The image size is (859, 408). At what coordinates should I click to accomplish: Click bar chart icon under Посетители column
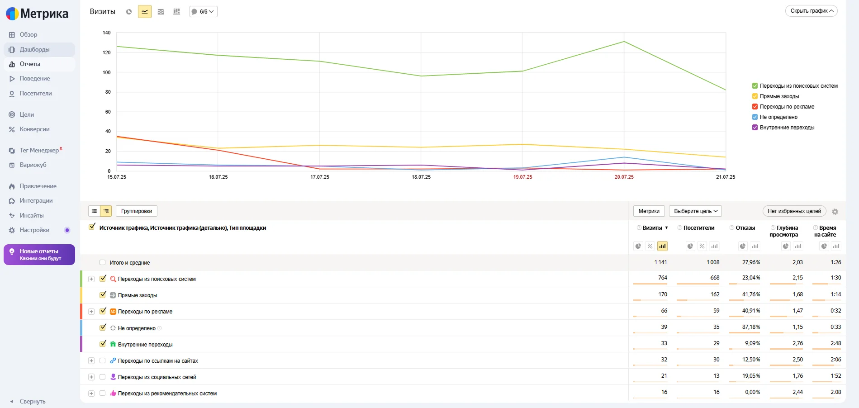coord(714,246)
